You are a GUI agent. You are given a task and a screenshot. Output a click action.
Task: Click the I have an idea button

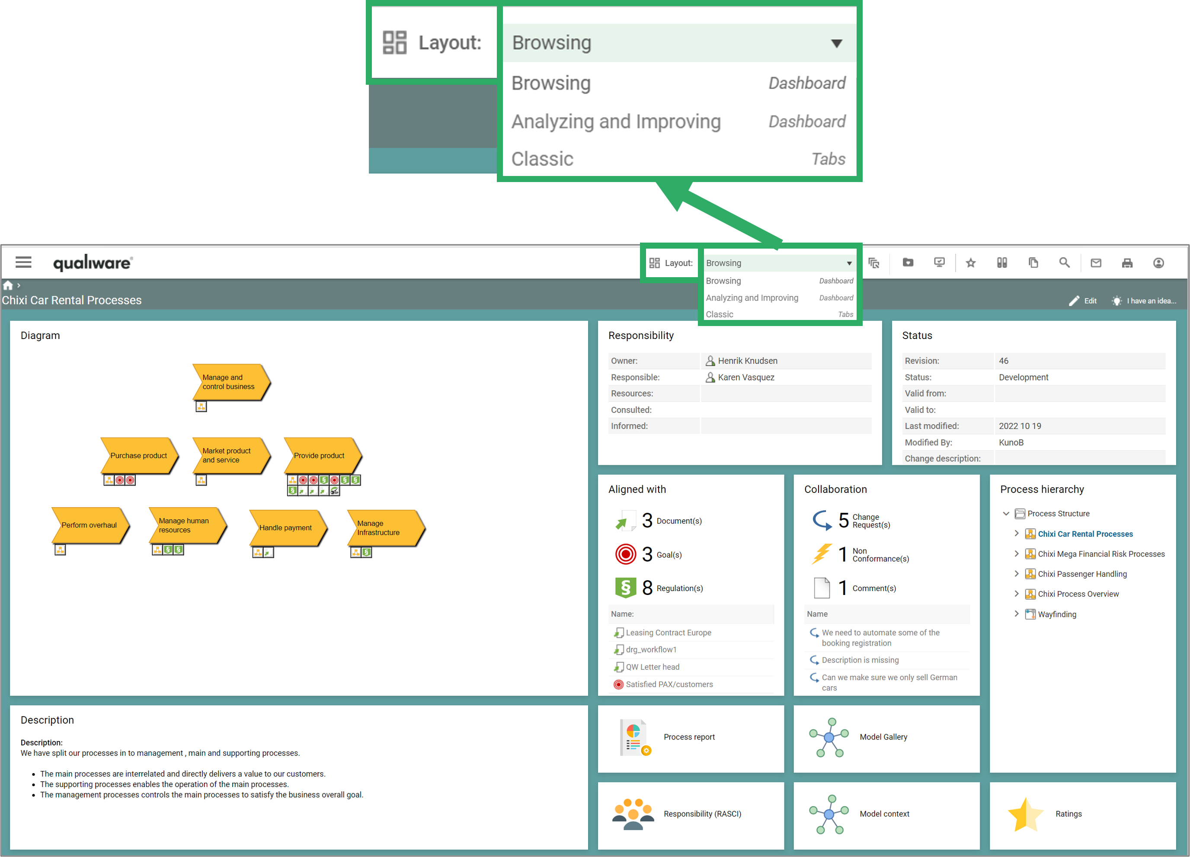(1144, 301)
